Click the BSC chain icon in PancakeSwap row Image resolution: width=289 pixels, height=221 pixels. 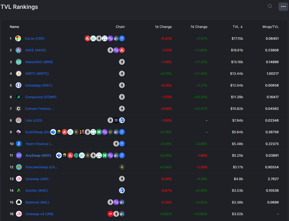pos(122,167)
